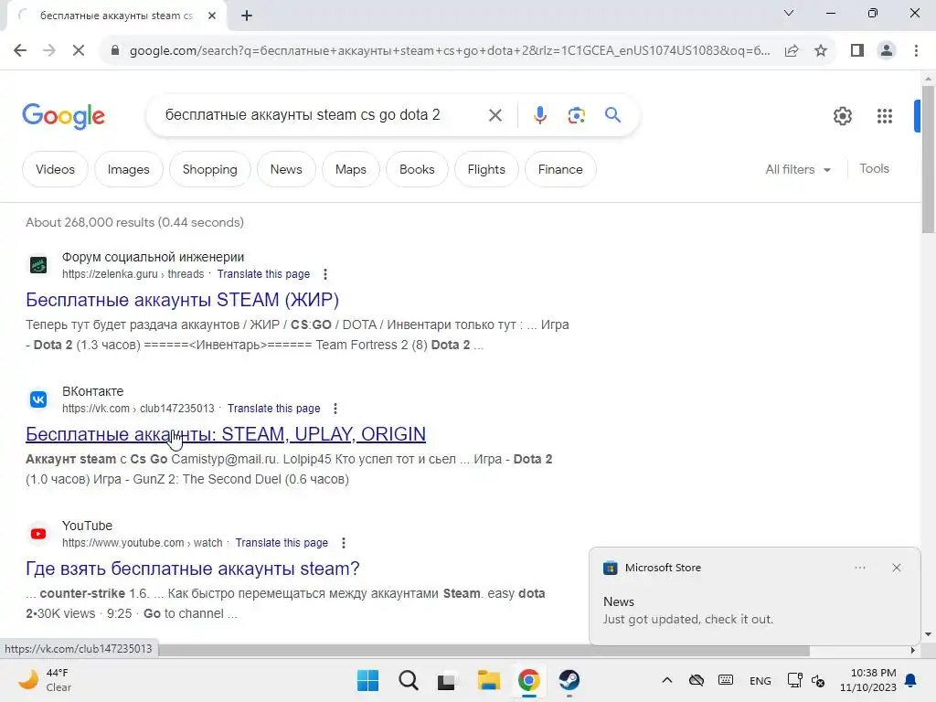
Task: Switch to the Videos filter
Action: [x=55, y=169]
